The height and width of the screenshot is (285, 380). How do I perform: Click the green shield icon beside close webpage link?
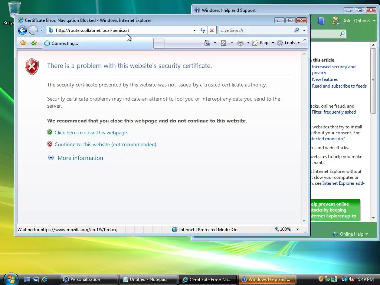(x=50, y=132)
